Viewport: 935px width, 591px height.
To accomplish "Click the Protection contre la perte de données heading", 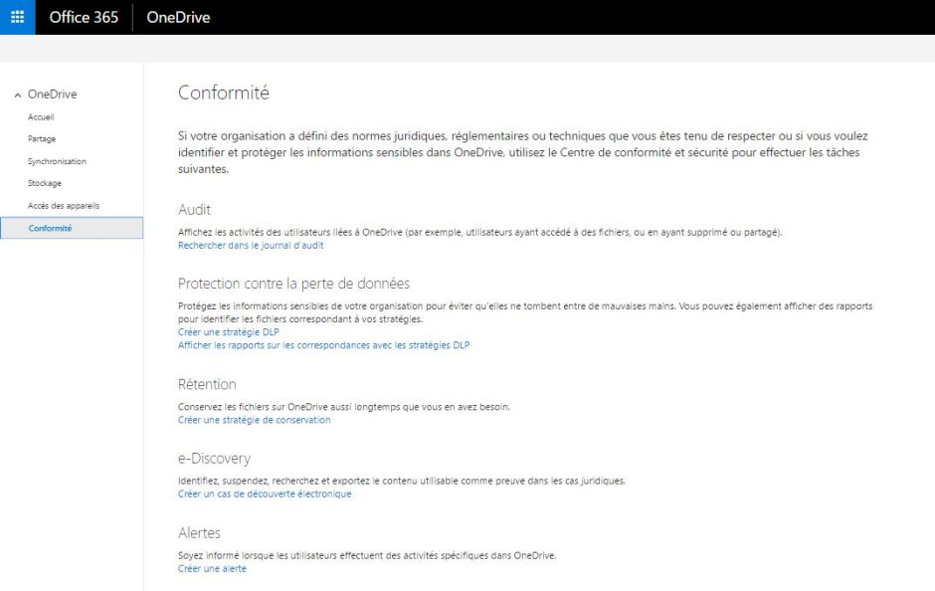I will click(x=293, y=284).
